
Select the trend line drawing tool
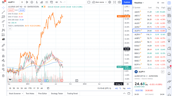coord(3,12)
